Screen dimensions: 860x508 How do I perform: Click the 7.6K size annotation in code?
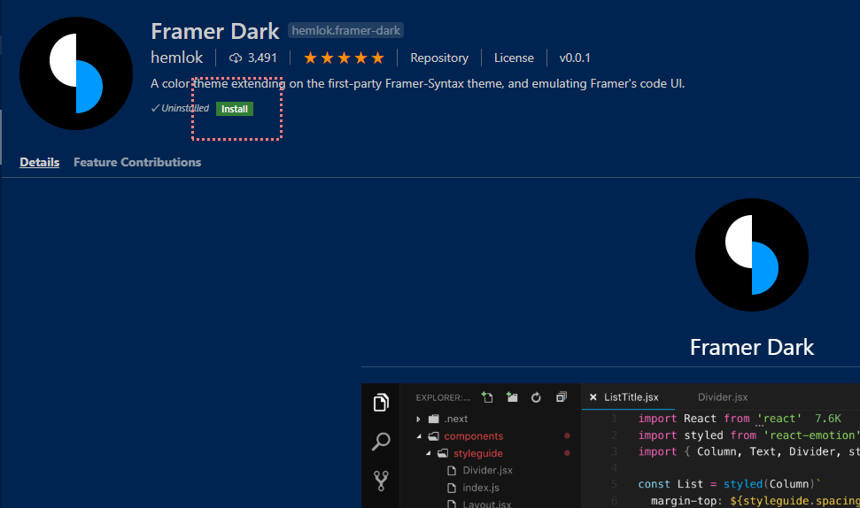coord(827,419)
